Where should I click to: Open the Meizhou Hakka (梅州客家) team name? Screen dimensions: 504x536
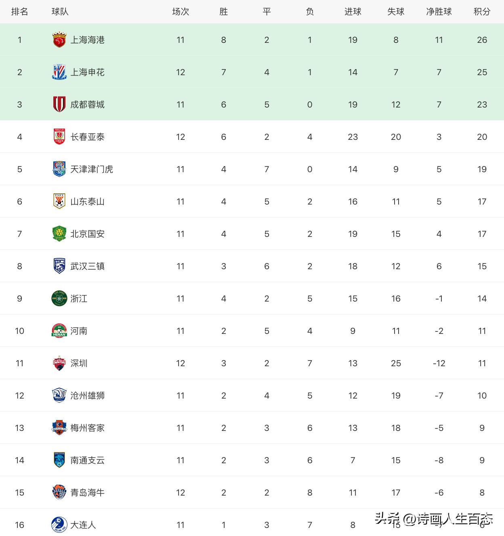[x=88, y=428]
